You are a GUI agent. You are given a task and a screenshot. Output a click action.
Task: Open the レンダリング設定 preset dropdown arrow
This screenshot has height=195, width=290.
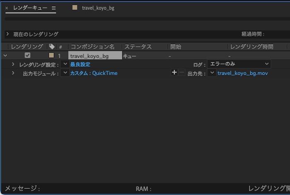[65, 64]
